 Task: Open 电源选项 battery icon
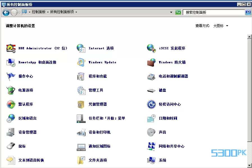coord(11,90)
